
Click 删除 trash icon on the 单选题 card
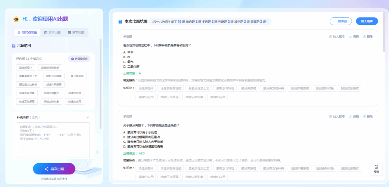point(365,36)
